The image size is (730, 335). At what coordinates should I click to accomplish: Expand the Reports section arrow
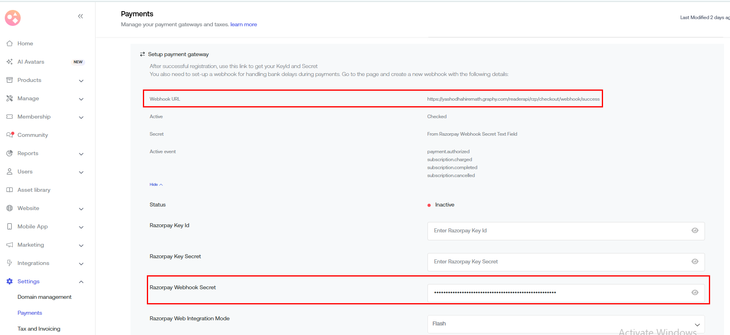click(x=81, y=154)
